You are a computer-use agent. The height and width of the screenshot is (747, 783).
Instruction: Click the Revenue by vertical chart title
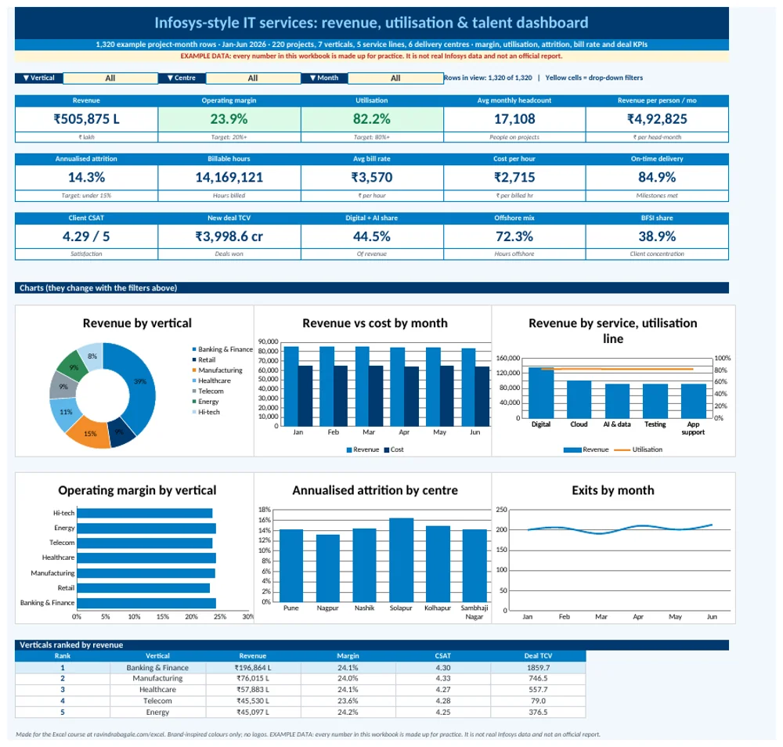tap(137, 323)
